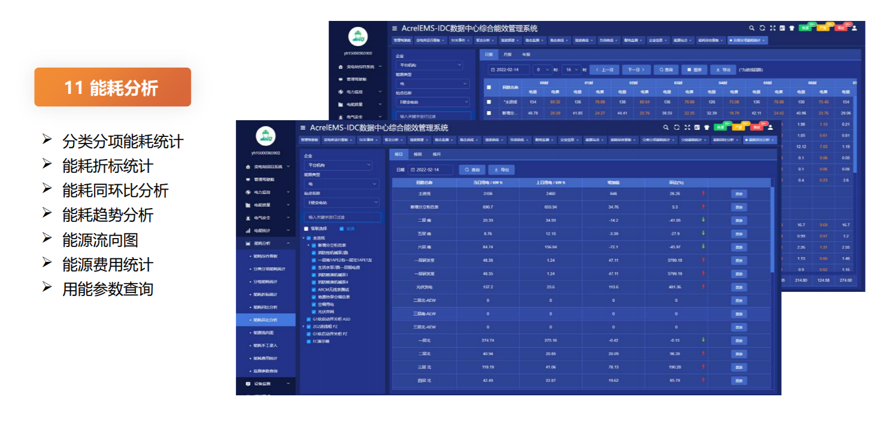Click date field 2022-02-14 in front window

tap(430, 170)
